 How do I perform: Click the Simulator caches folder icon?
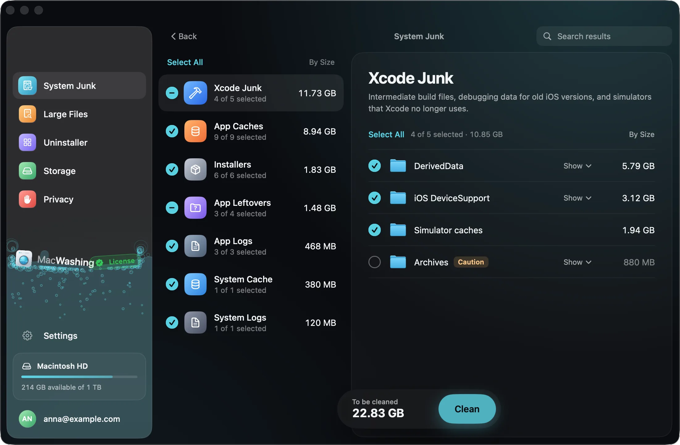coord(398,230)
